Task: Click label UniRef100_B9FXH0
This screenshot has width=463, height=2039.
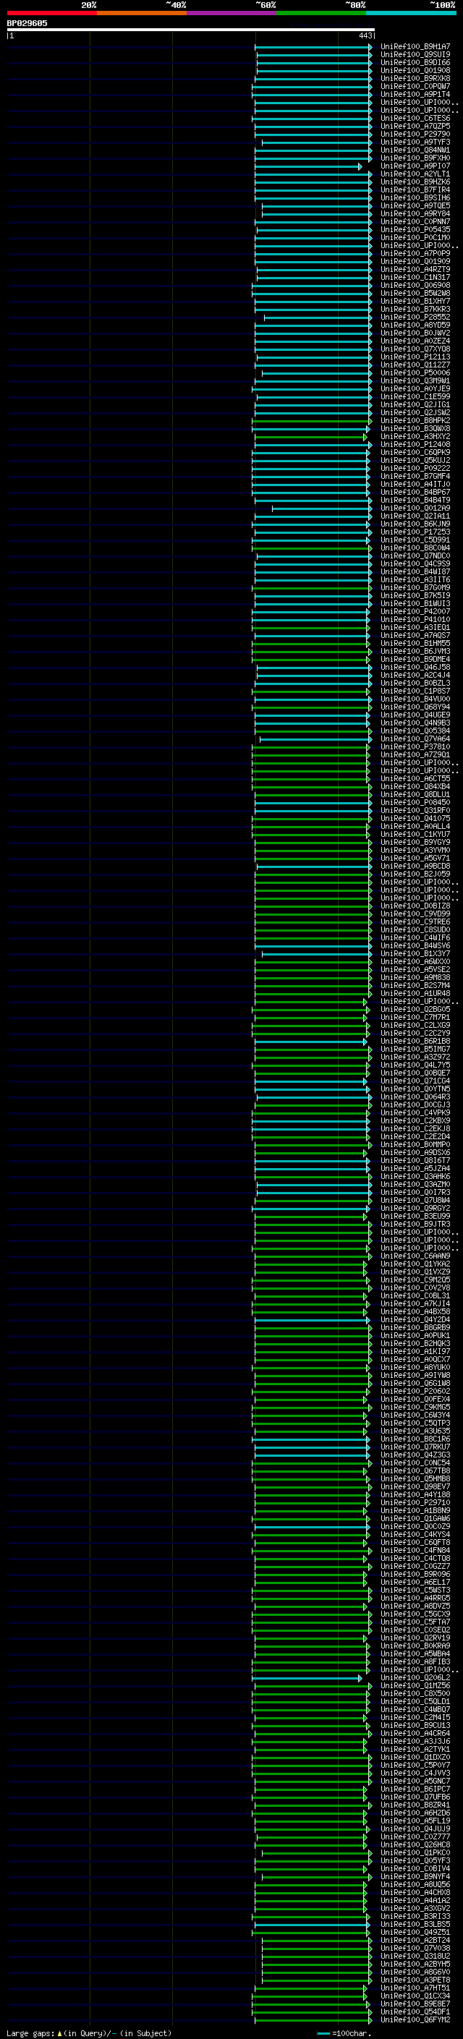Action: (x=415, y=158)
